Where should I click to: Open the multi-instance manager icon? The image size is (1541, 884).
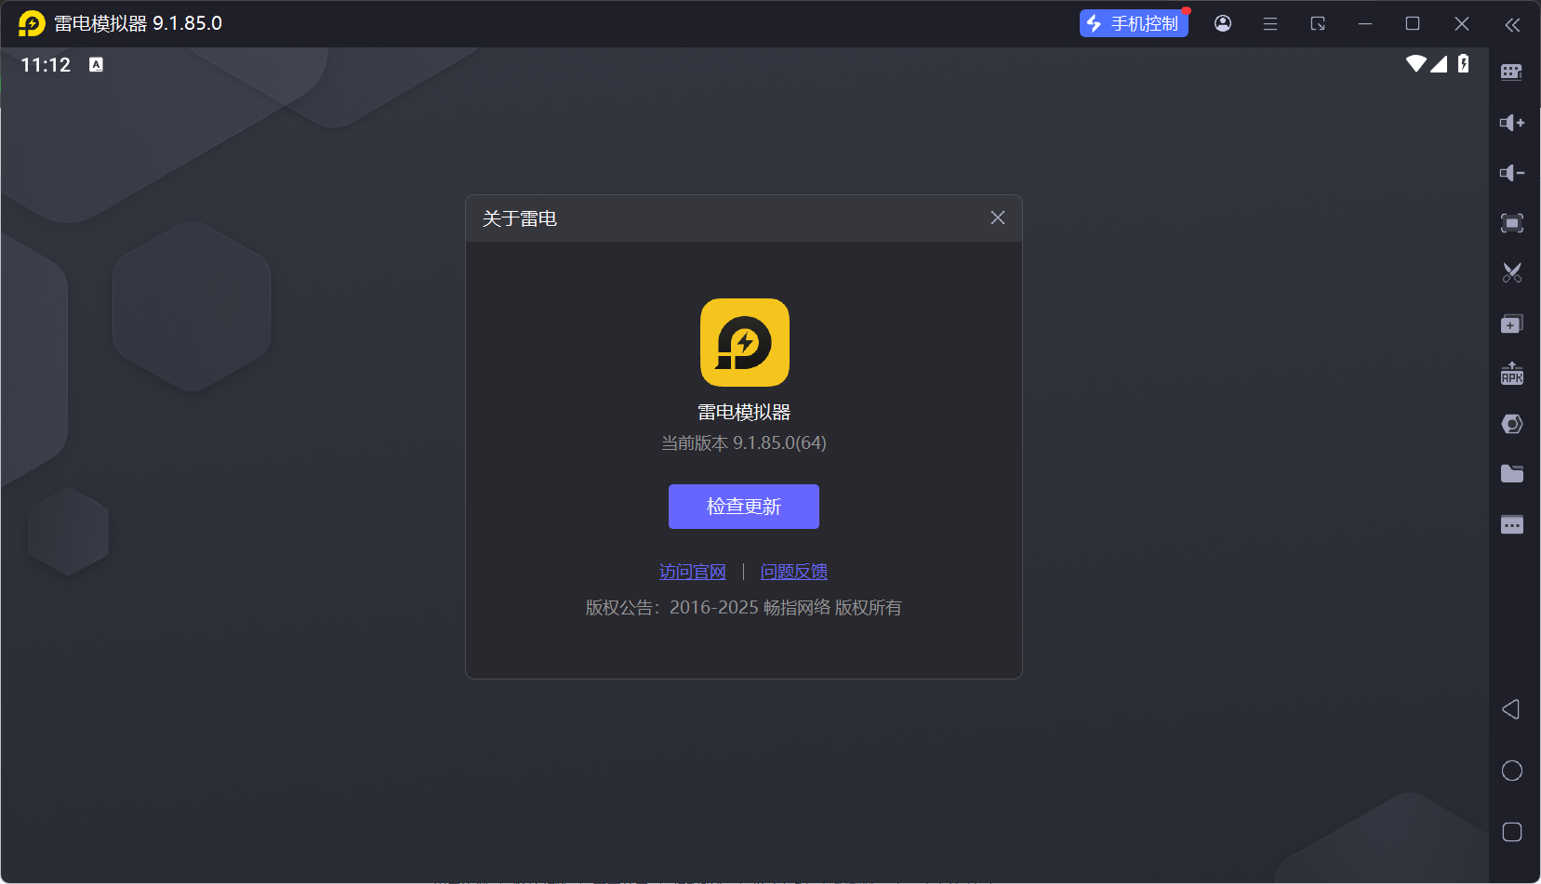[x=1511, y=324]
